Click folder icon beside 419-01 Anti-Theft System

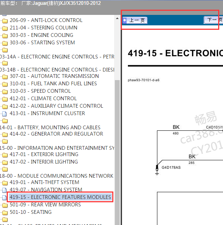pos(5,183)
